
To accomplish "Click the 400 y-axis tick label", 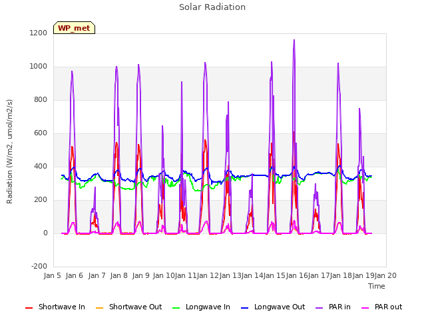I will click(x=41, y=167).
